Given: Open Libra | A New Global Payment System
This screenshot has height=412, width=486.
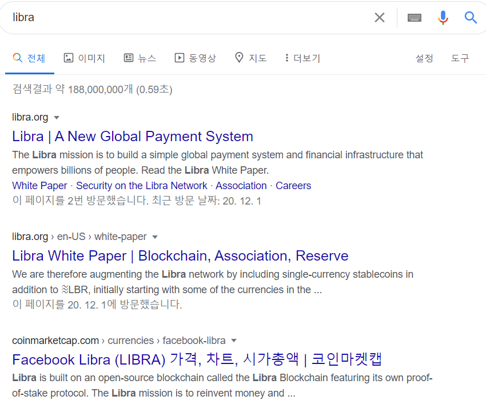Looking at the screenshot, I should (133, 137).
